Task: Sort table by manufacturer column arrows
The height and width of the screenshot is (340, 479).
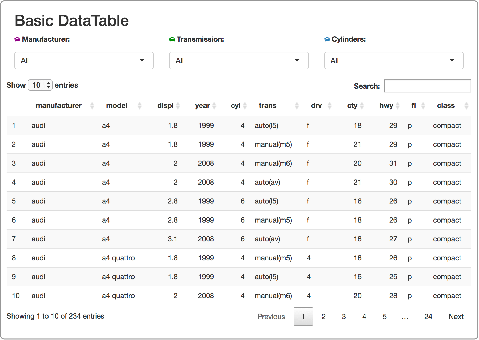Action: point(92,106)
